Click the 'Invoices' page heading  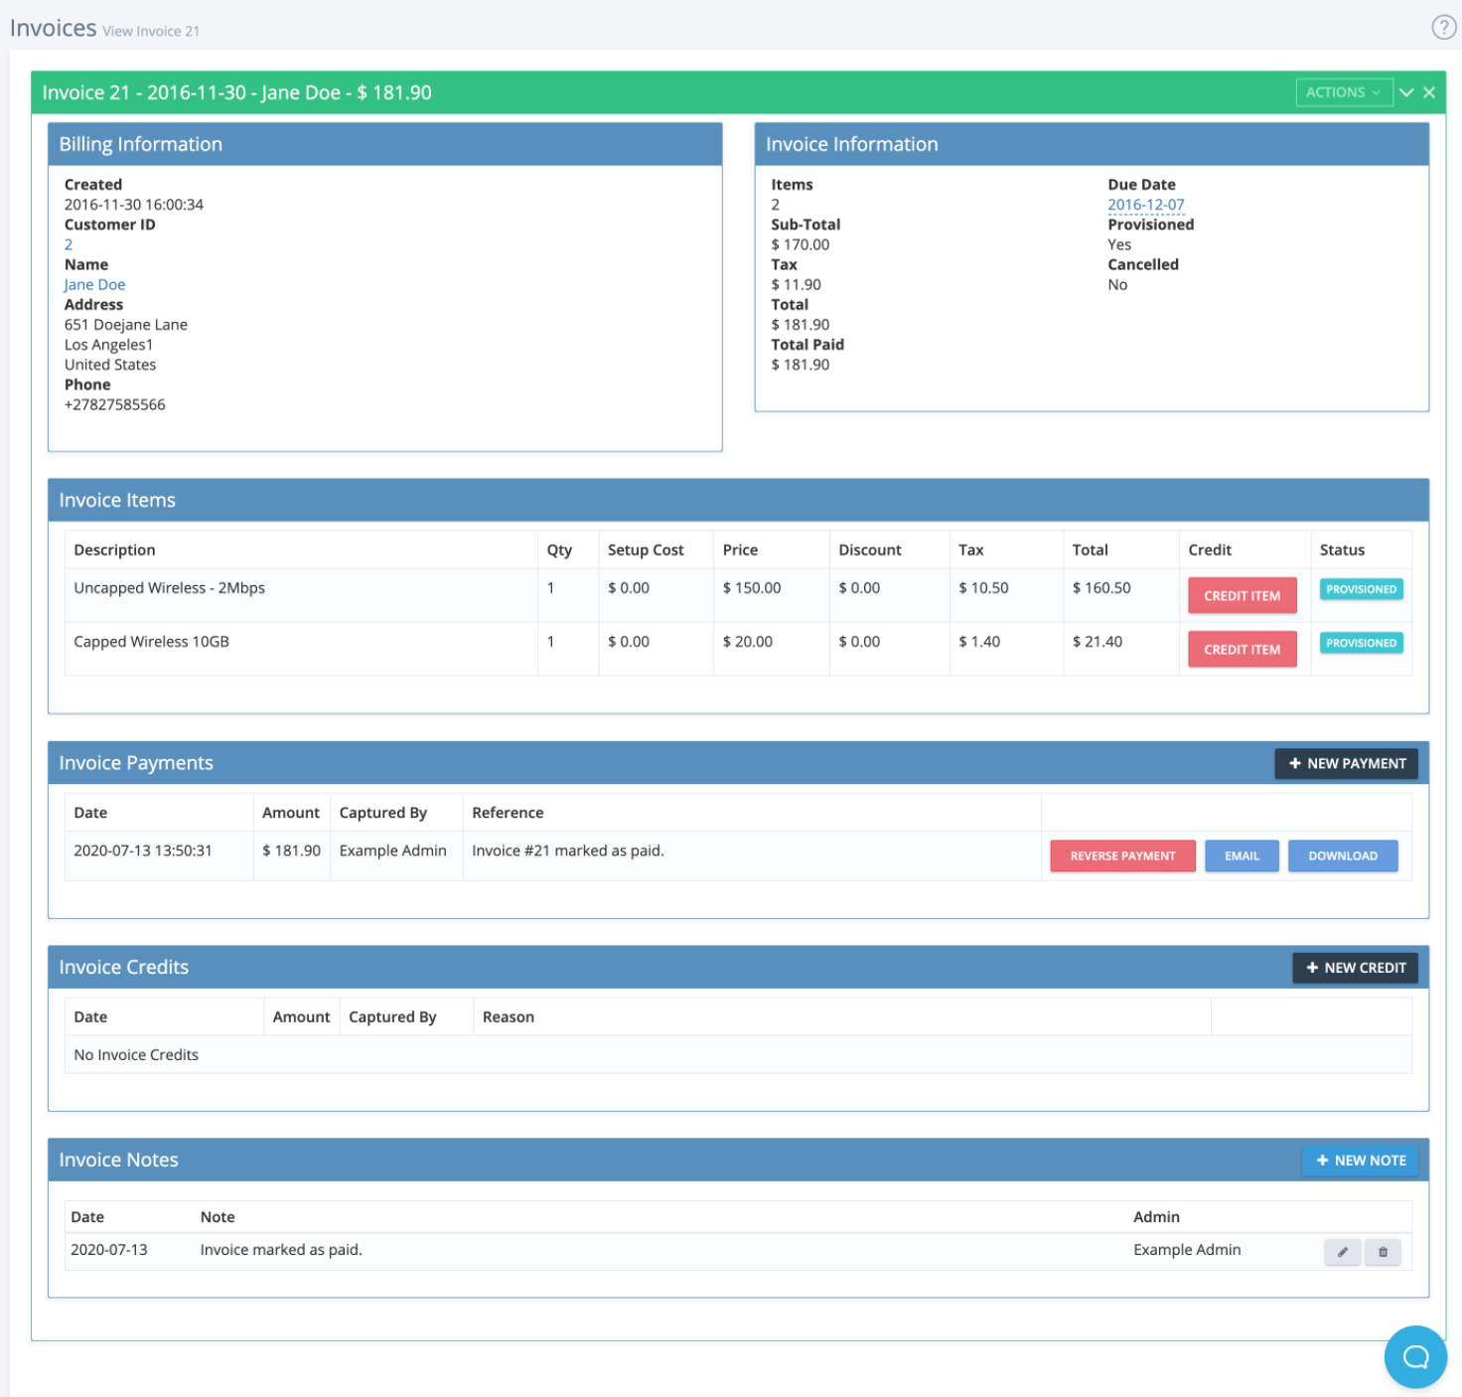click(54, 28)
